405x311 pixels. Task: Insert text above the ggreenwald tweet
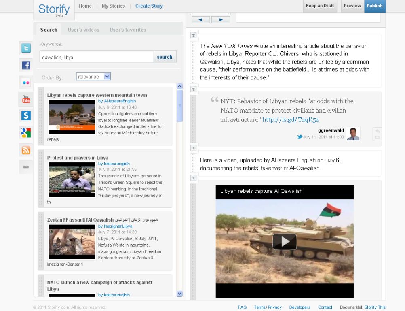point(194,89)
